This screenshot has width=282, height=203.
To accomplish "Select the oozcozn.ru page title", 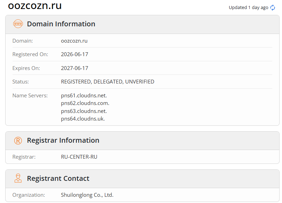I will (35, 6).
